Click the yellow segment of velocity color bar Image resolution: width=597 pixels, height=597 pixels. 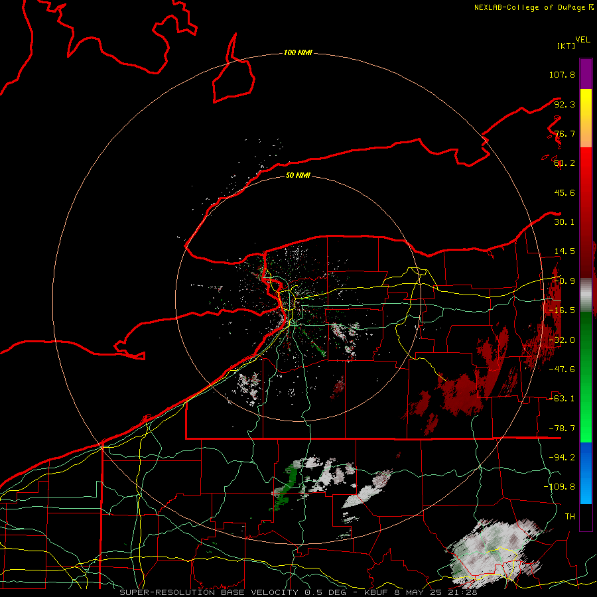586,118
